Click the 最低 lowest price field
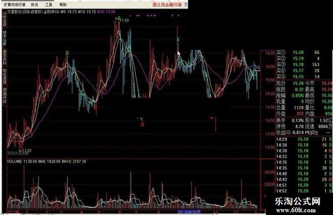 click(319, 96)
